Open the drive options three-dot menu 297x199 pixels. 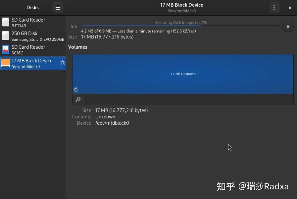pos(274,8)
